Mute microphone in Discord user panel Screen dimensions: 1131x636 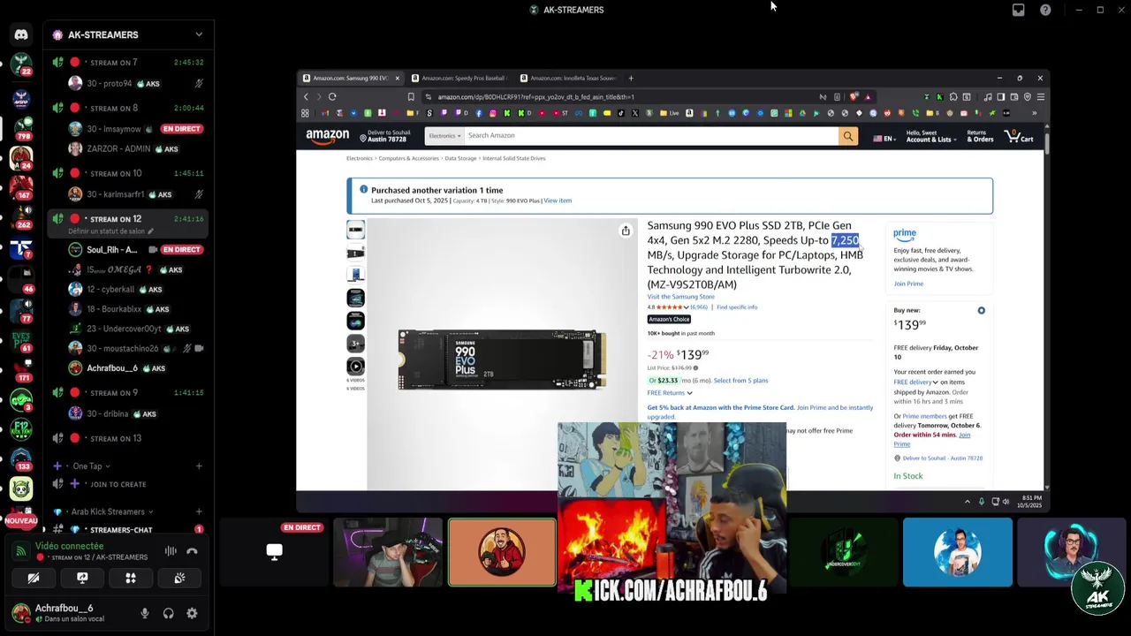click(x=145, y=613)
